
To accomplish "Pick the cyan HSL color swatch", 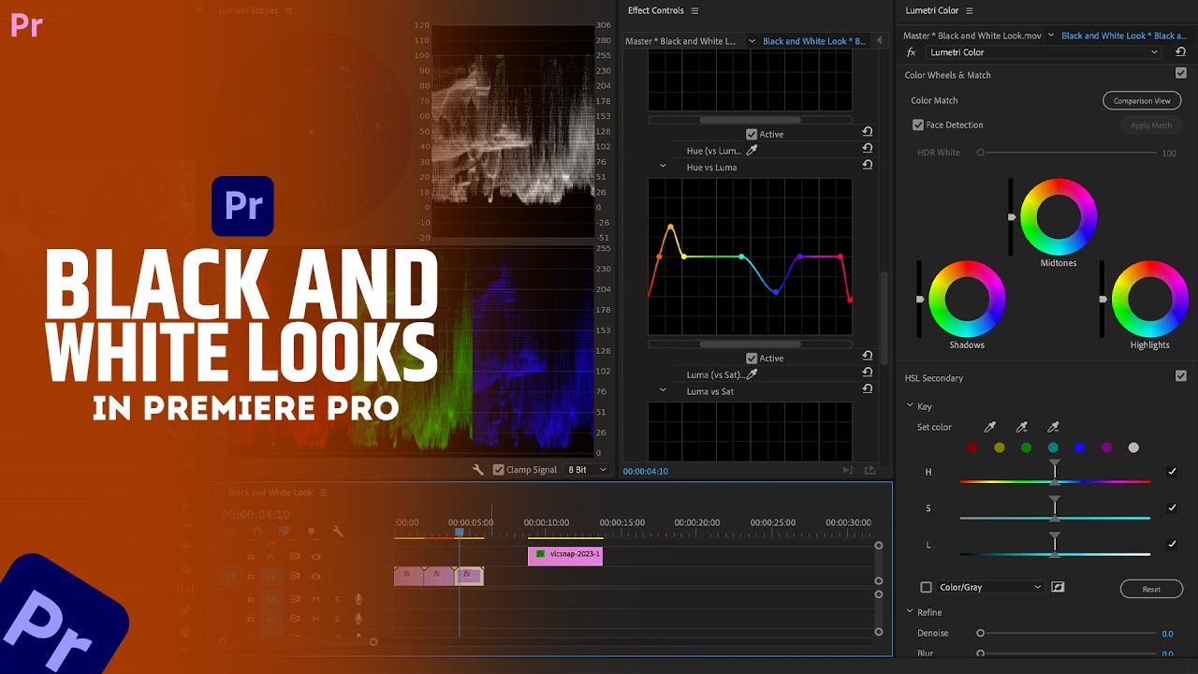I will coord(1053,447).
